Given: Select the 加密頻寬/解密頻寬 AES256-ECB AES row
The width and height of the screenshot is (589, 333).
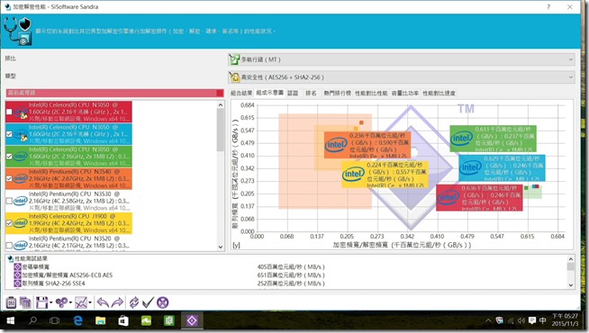Looking at the screenshot, I should (67, 275).
